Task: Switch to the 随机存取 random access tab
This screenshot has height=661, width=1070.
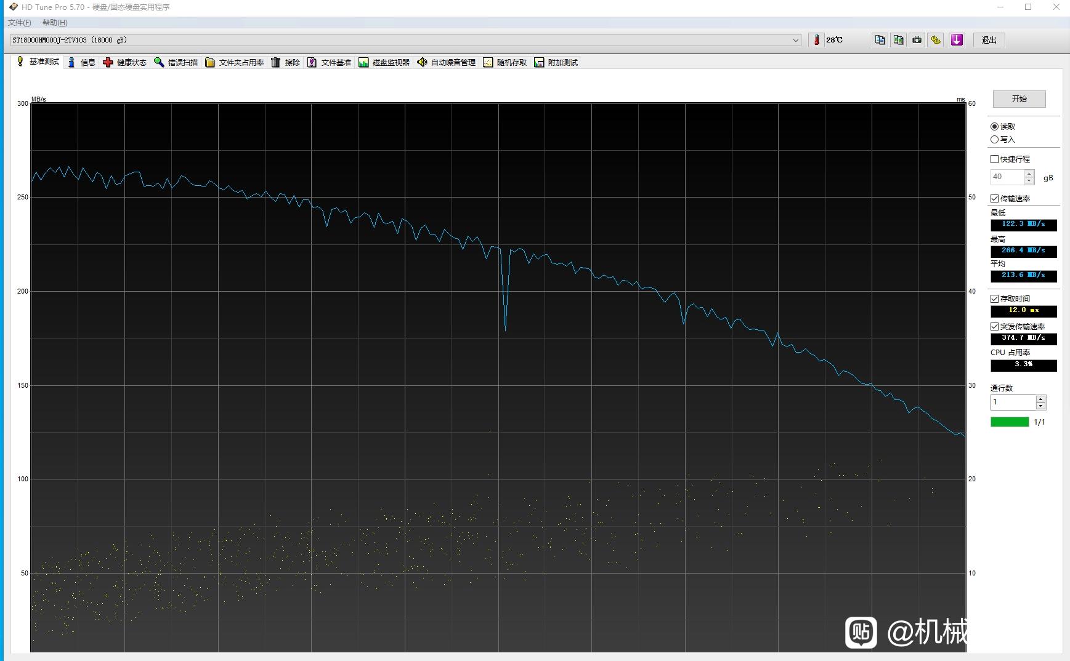Action: click(505, 62)
